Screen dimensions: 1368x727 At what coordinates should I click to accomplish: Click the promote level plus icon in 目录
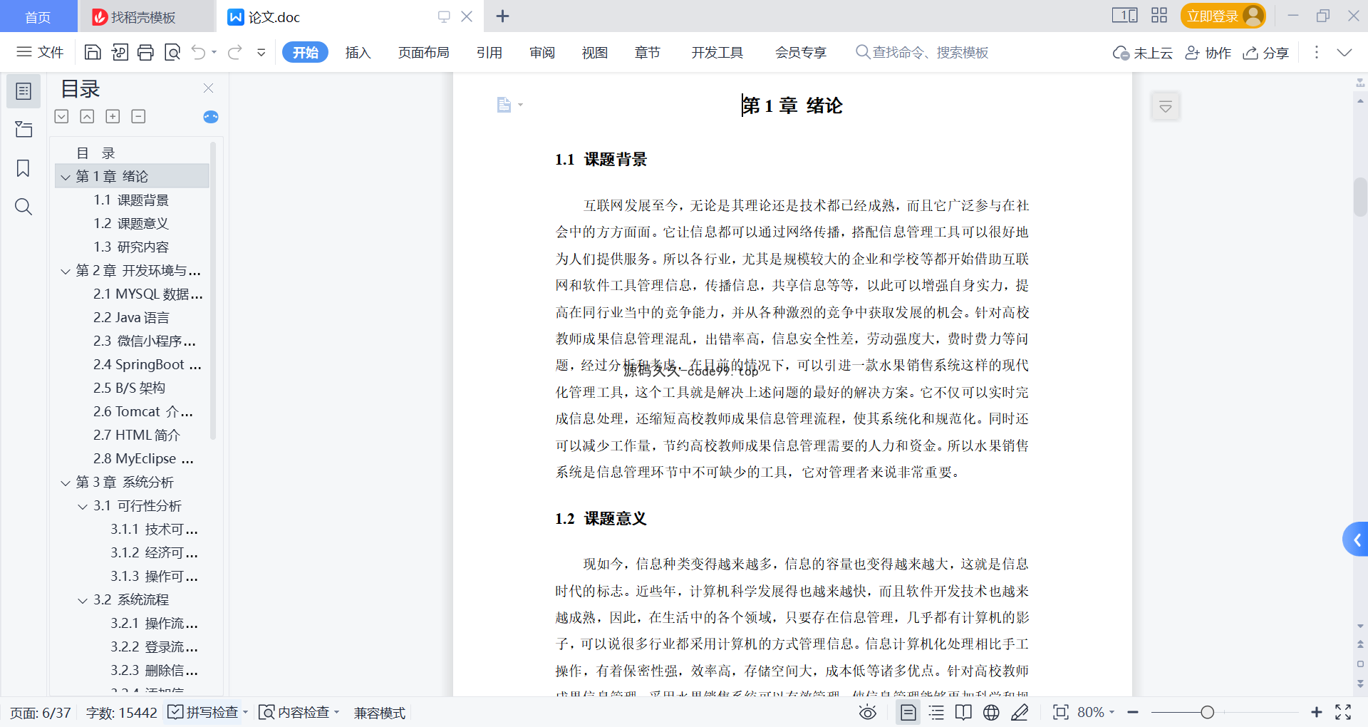click(x=113, y=116)
